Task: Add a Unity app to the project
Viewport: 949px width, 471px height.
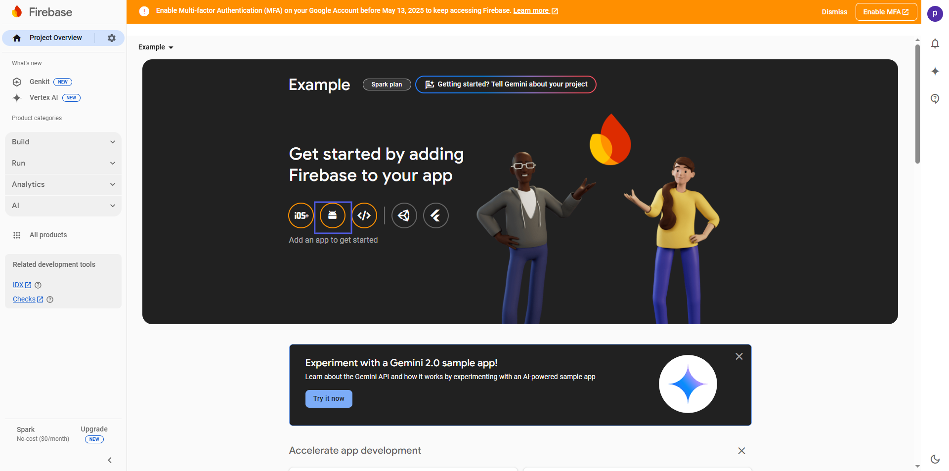Action: (404, 215)
